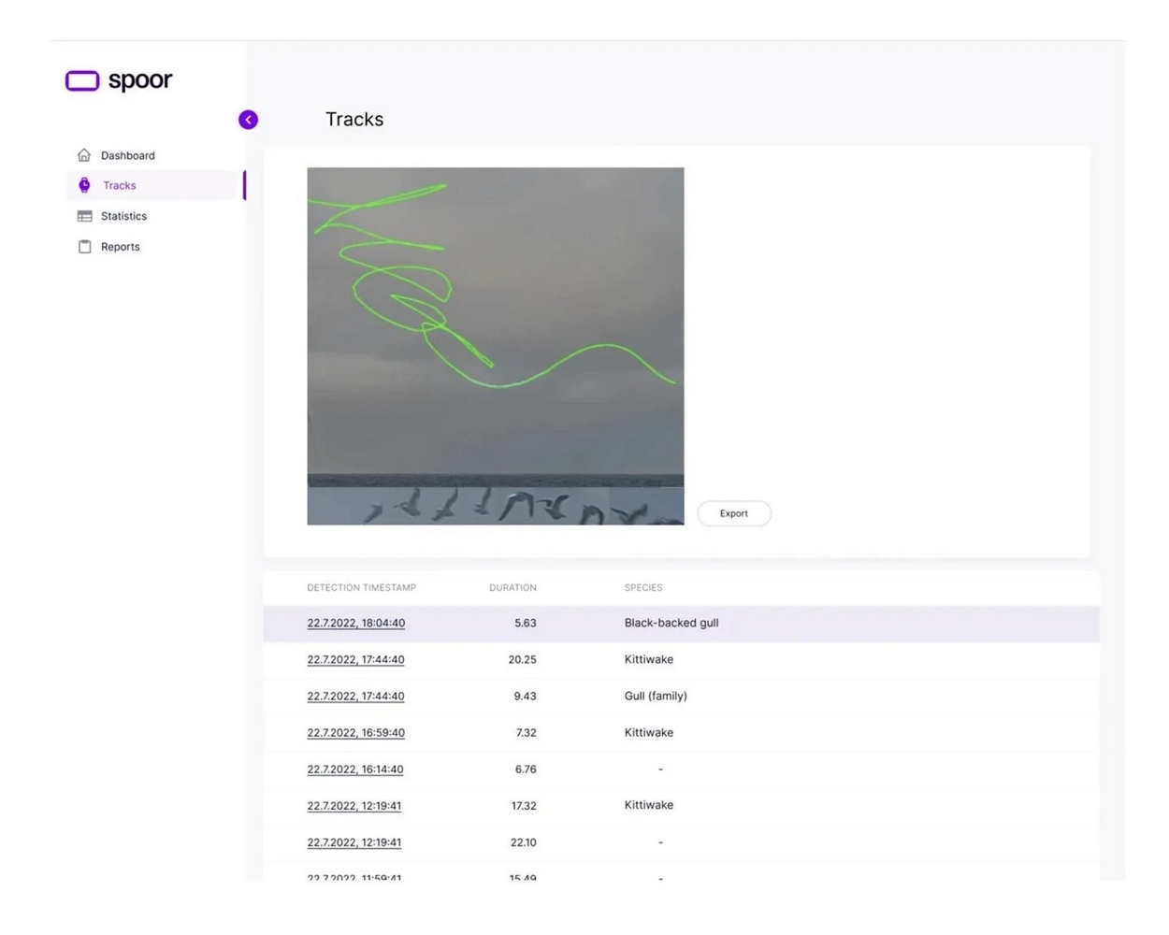
Task: Click the Dashboard home icon
Action: pos(84,155)
